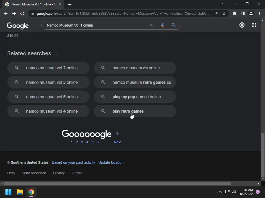Click the address bar URL
Screen dimensions: 265x198
(x=123, y=13)
